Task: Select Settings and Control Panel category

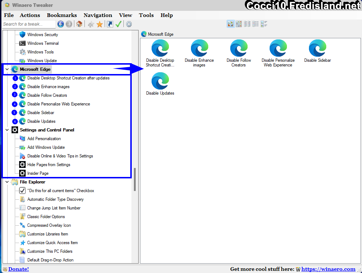Action: click(47, 130)
